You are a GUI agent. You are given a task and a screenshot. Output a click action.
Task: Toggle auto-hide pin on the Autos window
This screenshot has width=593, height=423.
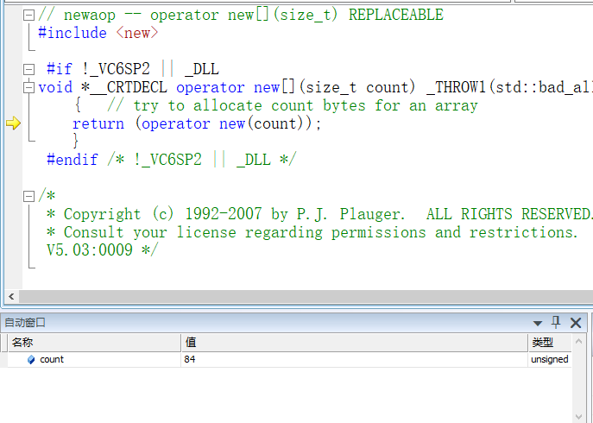coord(556,322)
